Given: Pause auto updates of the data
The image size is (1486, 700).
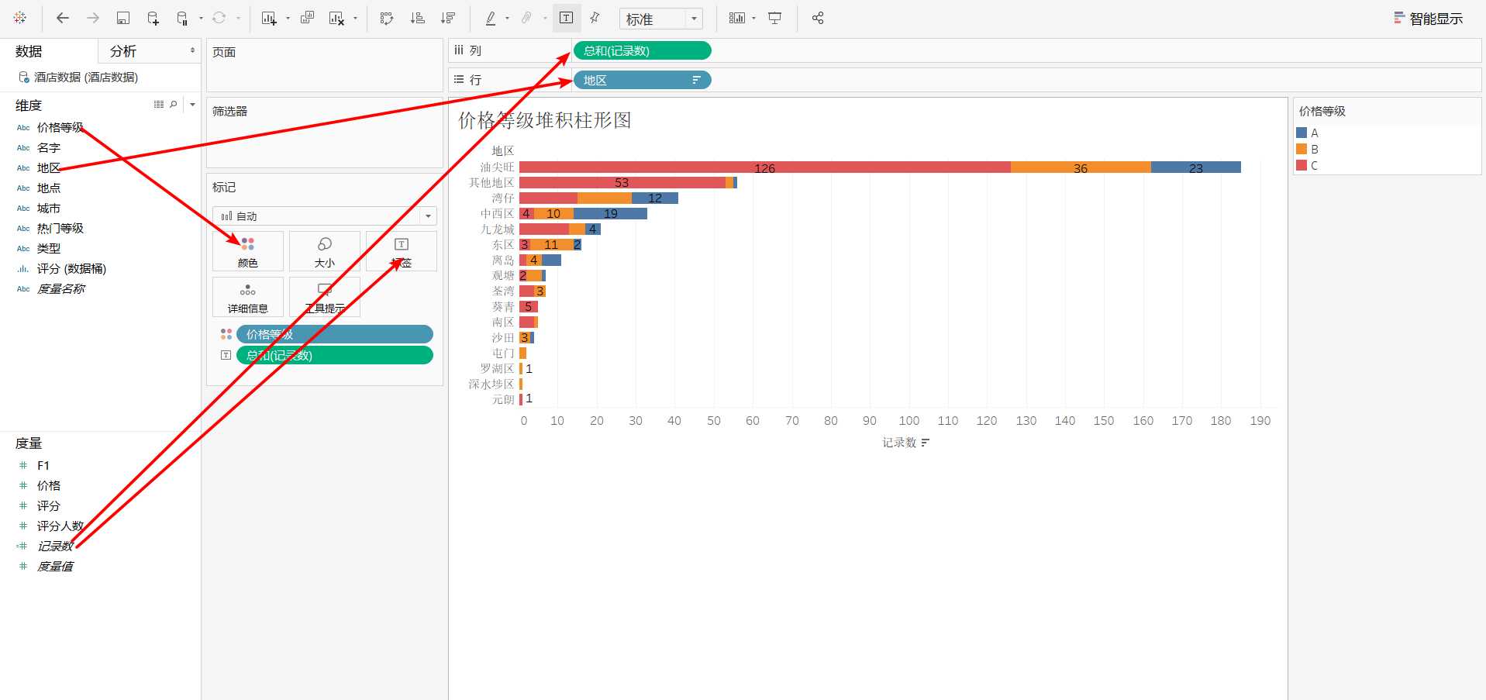Looking at the screenshot, I should pyautogui.click(x=182, y=18).
